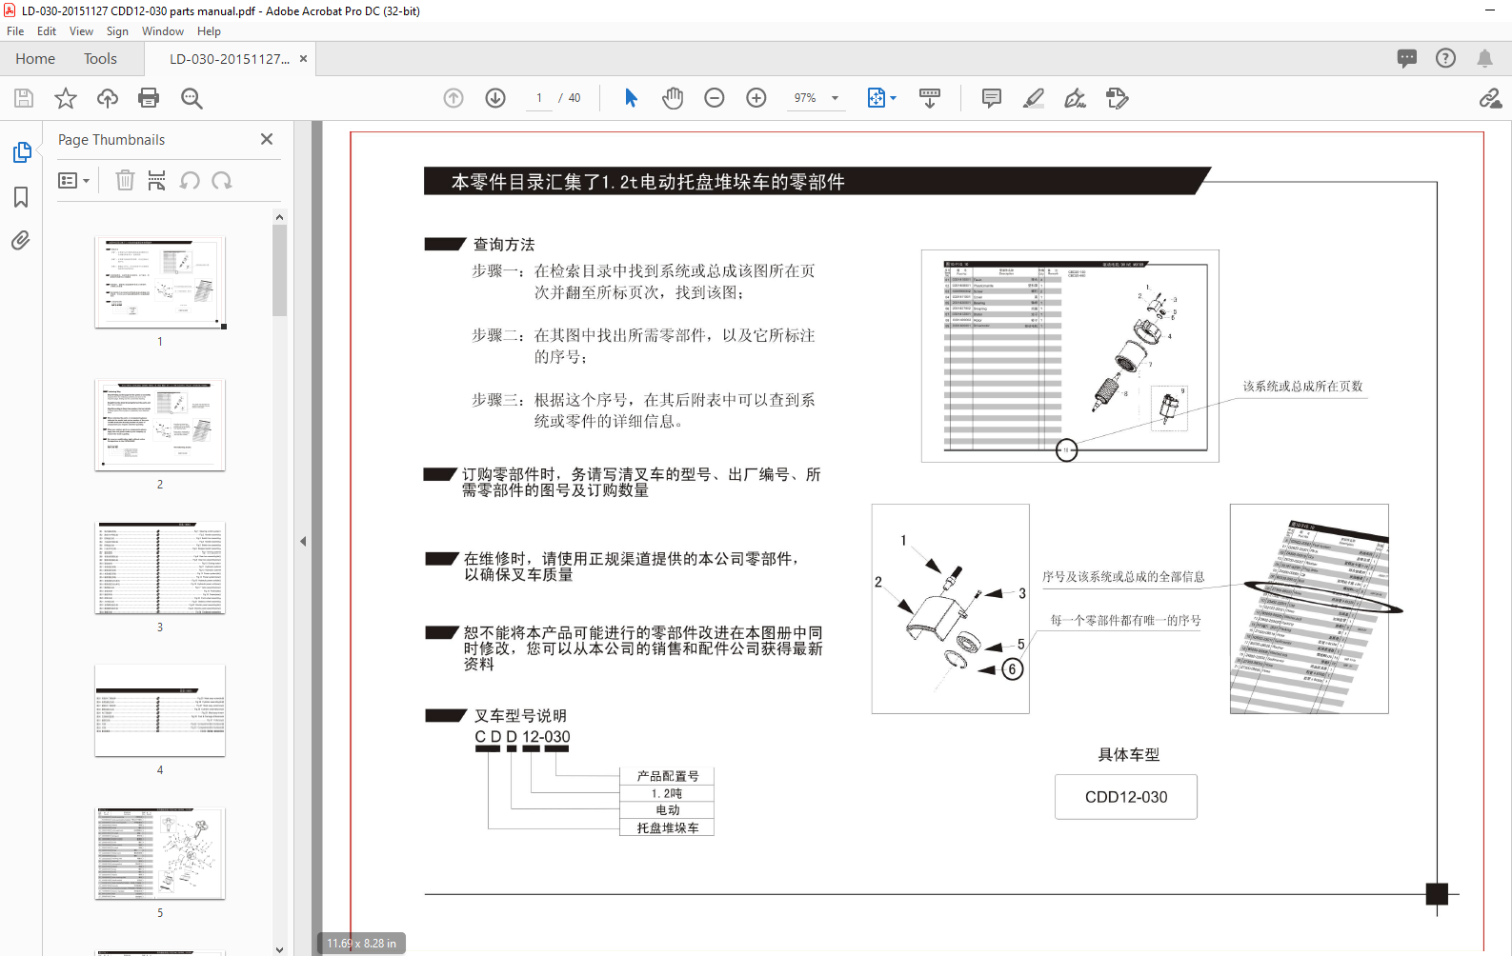This screenshot has width=1512, height=956.
Task: Select page 4 thumbnail
Action: [x=160, y=710]
